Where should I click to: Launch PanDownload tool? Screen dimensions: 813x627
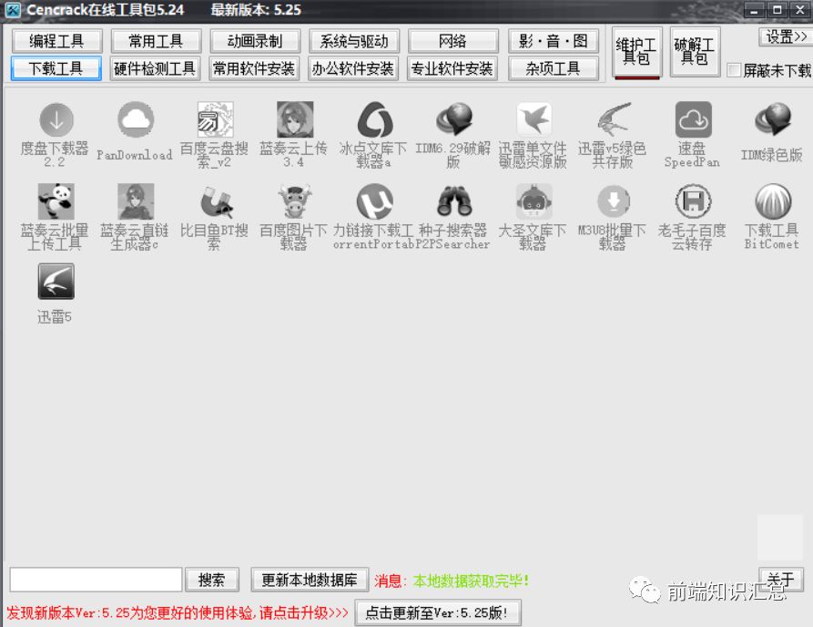(x=136, y=120)
